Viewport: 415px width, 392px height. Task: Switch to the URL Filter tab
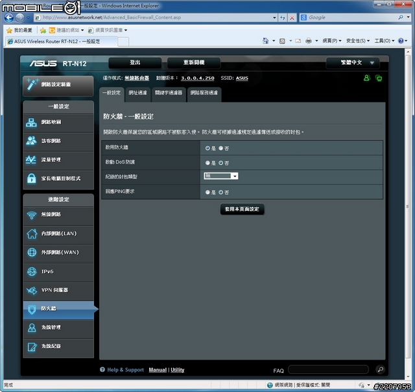(137, 94)
